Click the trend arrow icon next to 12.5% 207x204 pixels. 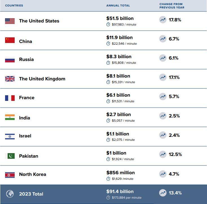point(163,154)
